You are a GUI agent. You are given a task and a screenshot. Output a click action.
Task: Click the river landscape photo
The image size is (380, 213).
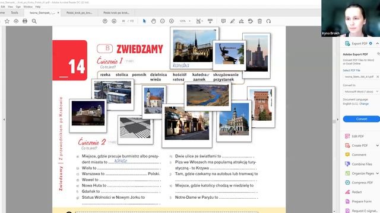pos(207,95)
